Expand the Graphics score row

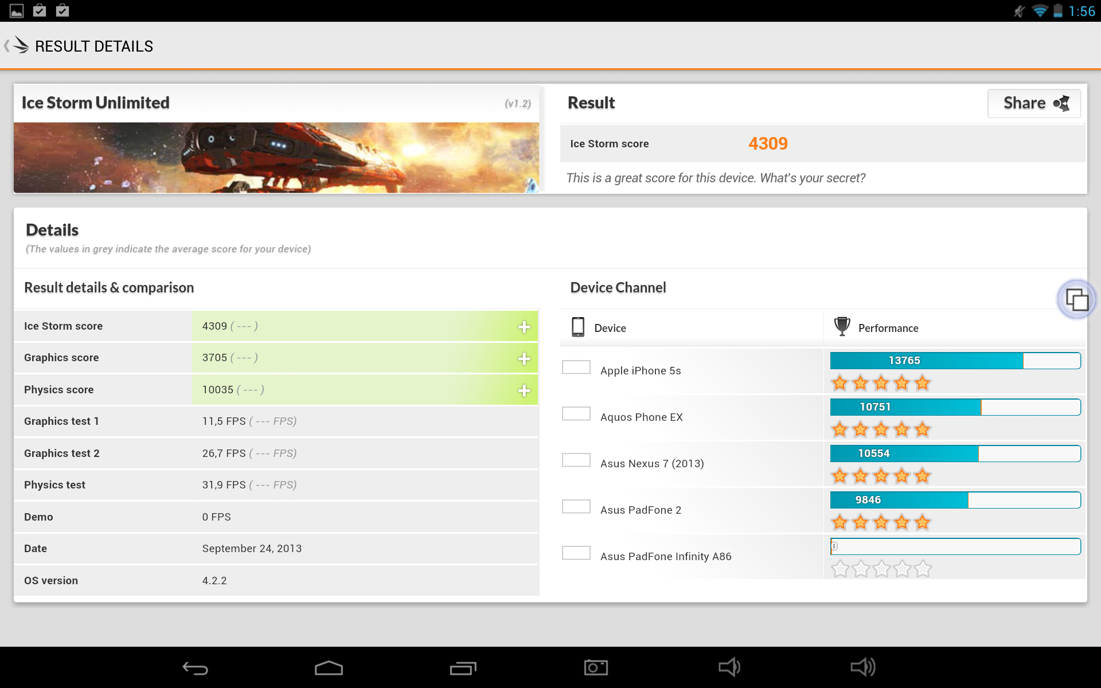tap(524, 358)
